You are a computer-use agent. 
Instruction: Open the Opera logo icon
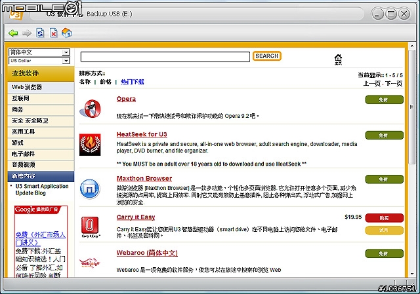pyautogui.click(x=91, y=109)
